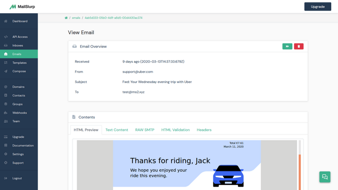Click the red trash delete icon
Image resolution: width=338 pixels, height=190 pixels.
[299, 46]
